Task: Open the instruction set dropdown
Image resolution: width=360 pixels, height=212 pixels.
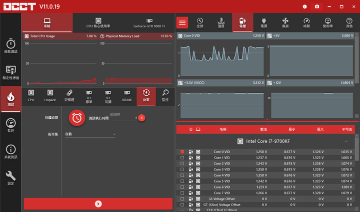Action: click(90, 134)
